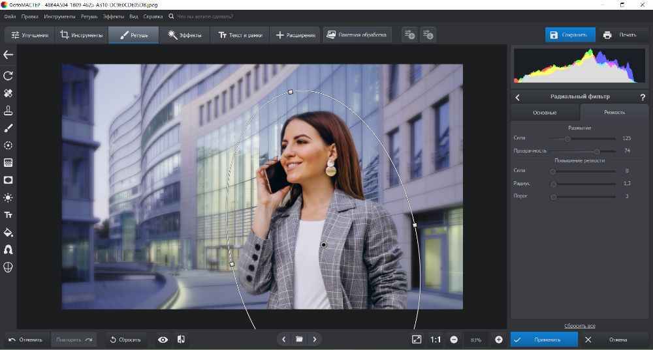
Task: Switch to the Основные tab
Action: tap(545, 112)
